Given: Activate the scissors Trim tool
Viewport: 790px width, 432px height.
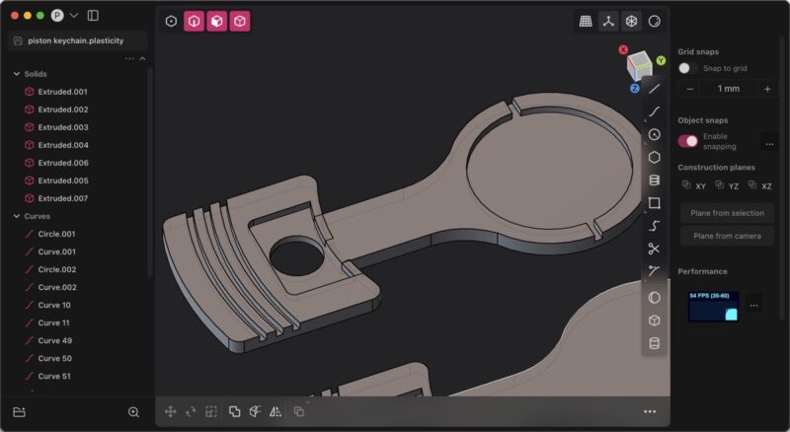Looking at the screenshot, I should point(654,249).
